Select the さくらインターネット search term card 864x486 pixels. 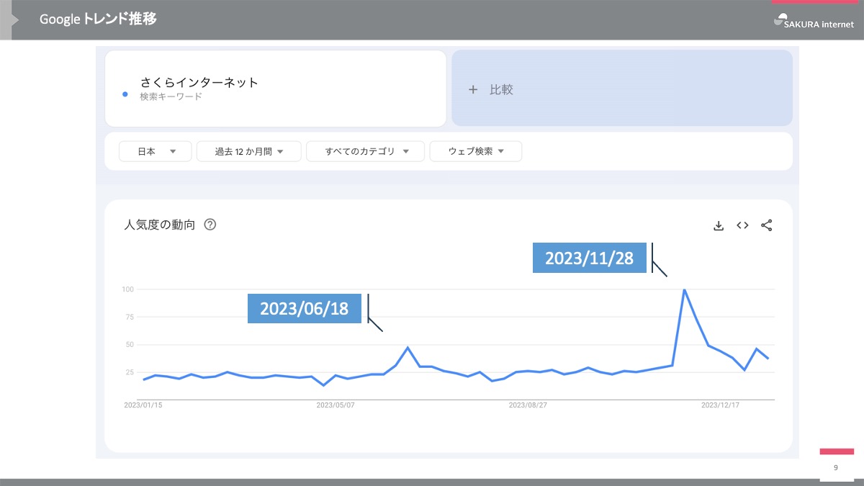[276, 89]
